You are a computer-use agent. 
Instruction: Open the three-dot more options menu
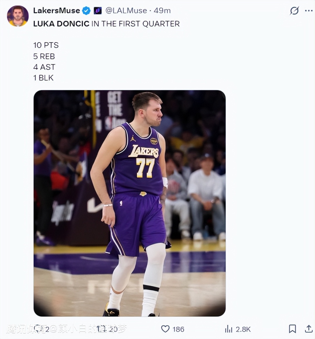[309, 11]
